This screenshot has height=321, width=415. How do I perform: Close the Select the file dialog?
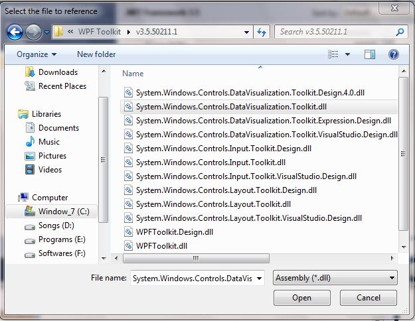pos(394,8)
